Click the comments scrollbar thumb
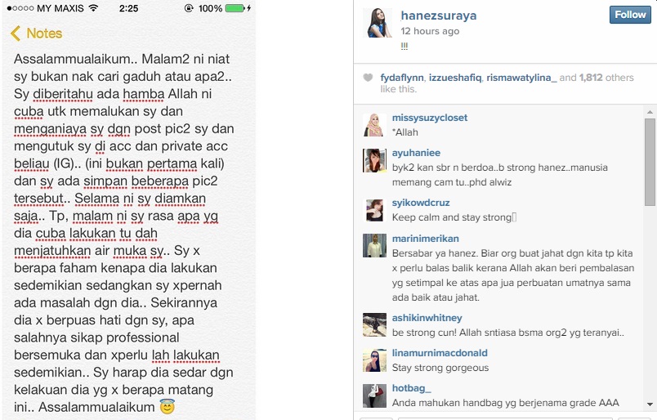This screenshot has height=420, width=657. click(650, 162)
